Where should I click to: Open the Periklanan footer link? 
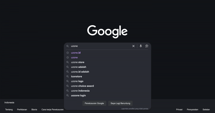pos(22,110)
